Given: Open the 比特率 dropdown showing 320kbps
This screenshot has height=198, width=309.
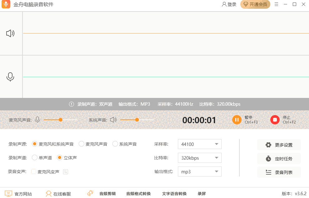Looking at the screenshot, I should coord(199,158).
